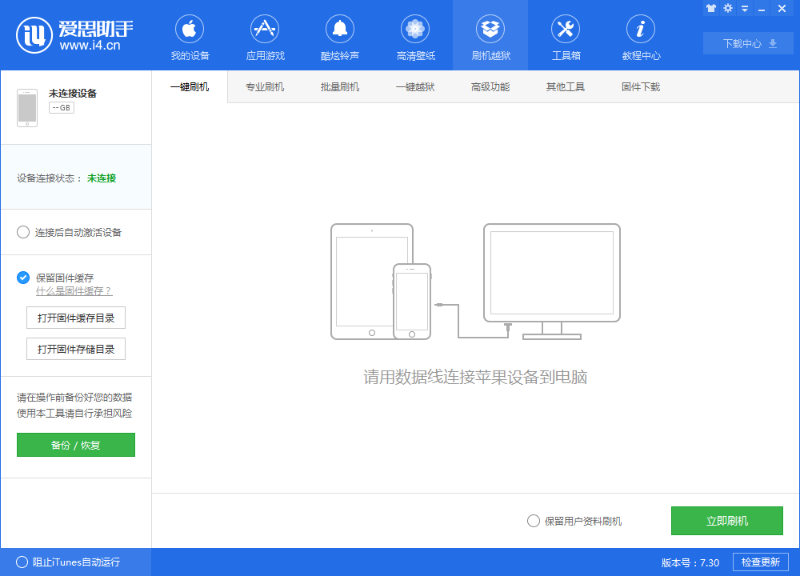The height and width of the screenshot is (576, 800).
Task: Expand the chevron dropdown in the title bar
Action: pos(744,8)
